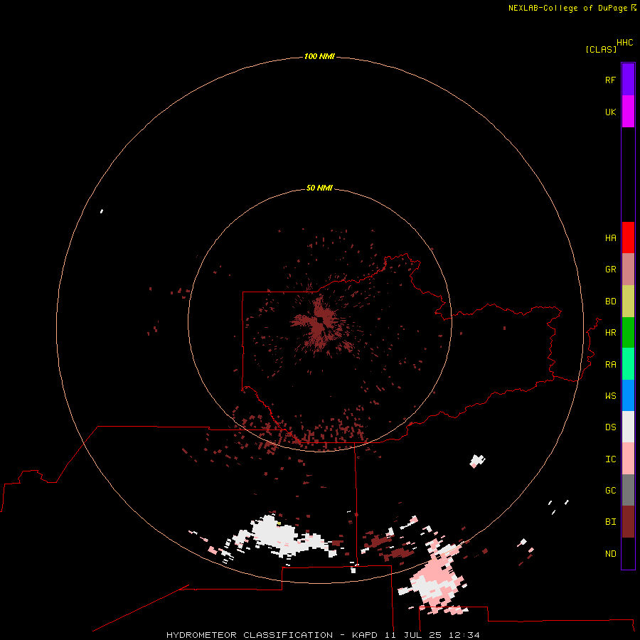This screenshot has height=640, width=640.
Task: Click the RA legend label
Action: (x=611, y=365)
